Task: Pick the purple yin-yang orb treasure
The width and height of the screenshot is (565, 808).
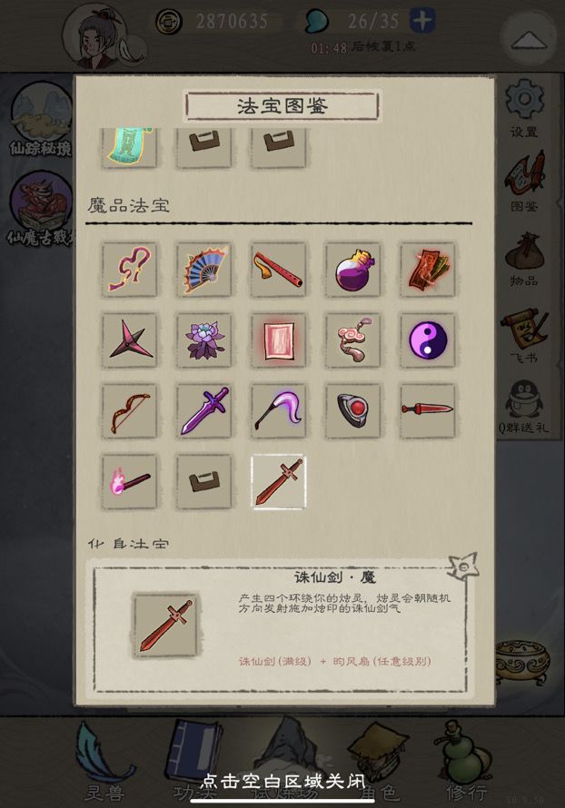Action: [427, 340]
